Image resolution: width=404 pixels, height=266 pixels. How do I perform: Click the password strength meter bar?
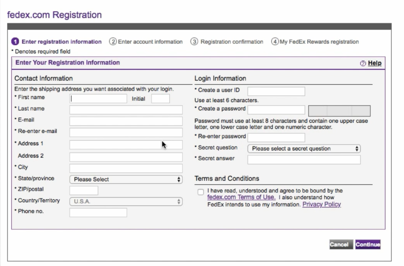coord(339,111)
